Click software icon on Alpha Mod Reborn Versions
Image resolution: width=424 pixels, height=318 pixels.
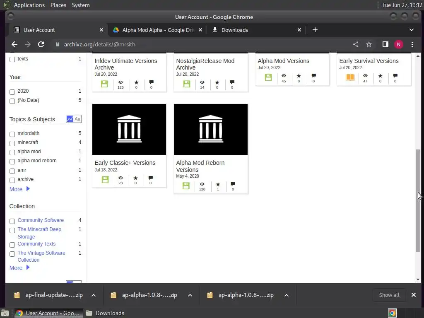[x=186, y=186]
